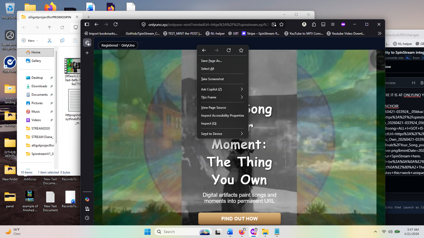Open GBT bookmark in bookmarks bar
The width and height of the screenshot is (424, 238).
[233, 34]
